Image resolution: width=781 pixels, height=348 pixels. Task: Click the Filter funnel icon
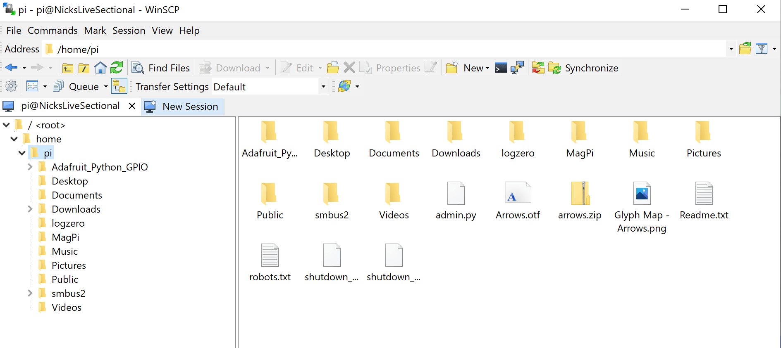point(762,49)
